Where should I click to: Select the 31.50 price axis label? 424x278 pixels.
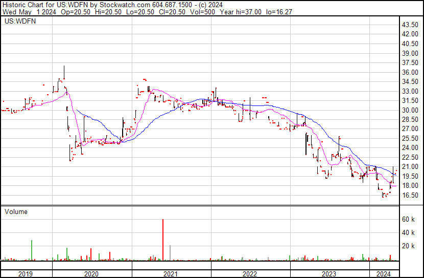(x=410, y=100)
